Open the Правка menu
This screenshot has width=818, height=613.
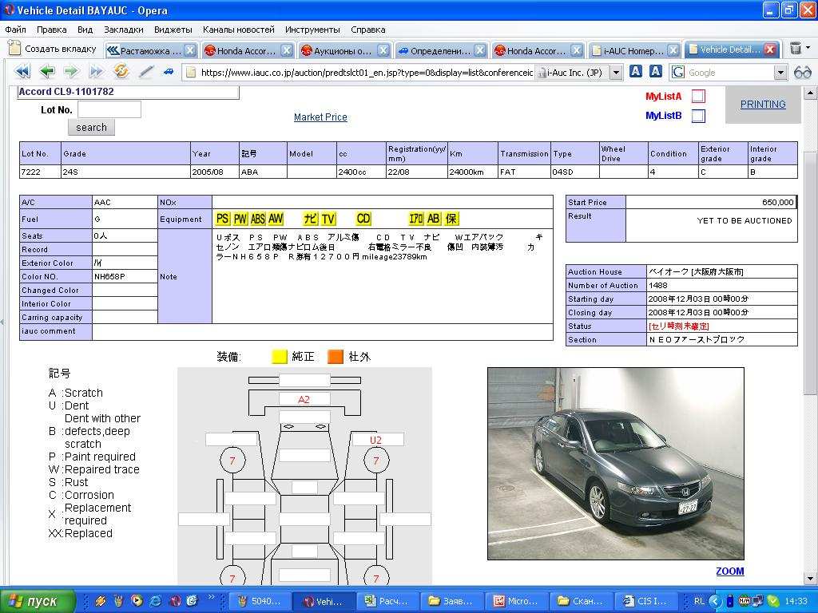[x=52, y=30]
